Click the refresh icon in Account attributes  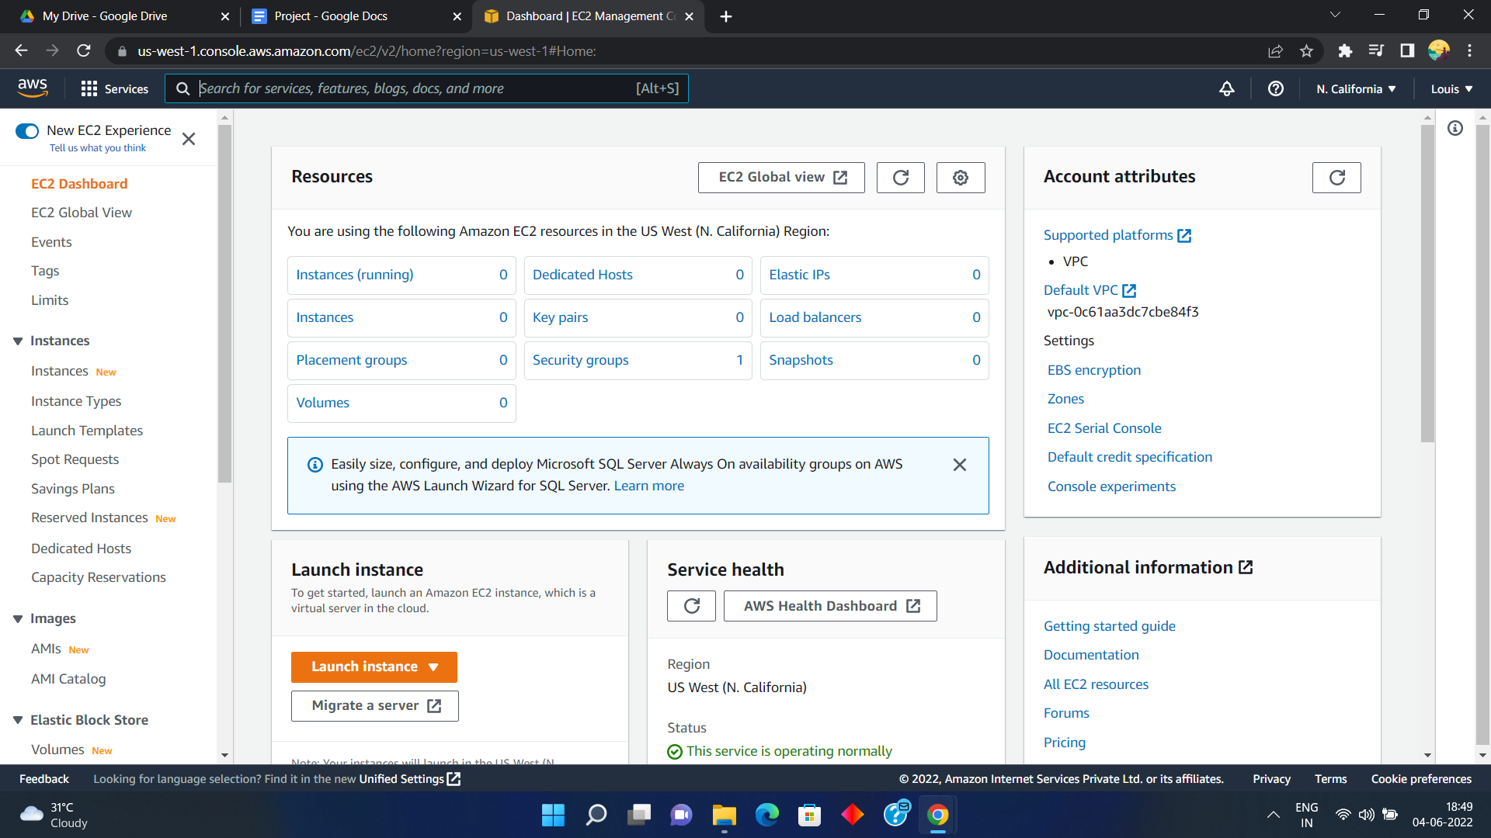coord(1337,177)
